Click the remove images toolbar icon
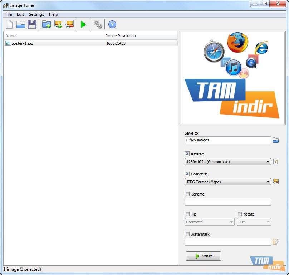 click(69, 24)
